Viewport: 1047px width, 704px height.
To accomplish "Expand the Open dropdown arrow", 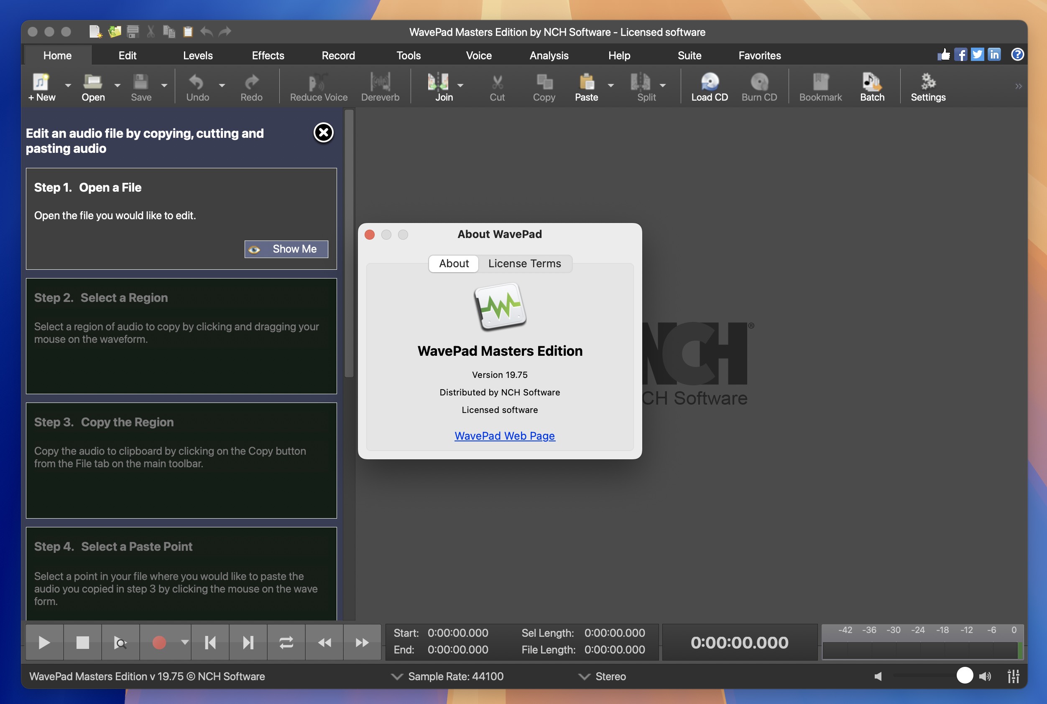I will click(x=117, y=85).
